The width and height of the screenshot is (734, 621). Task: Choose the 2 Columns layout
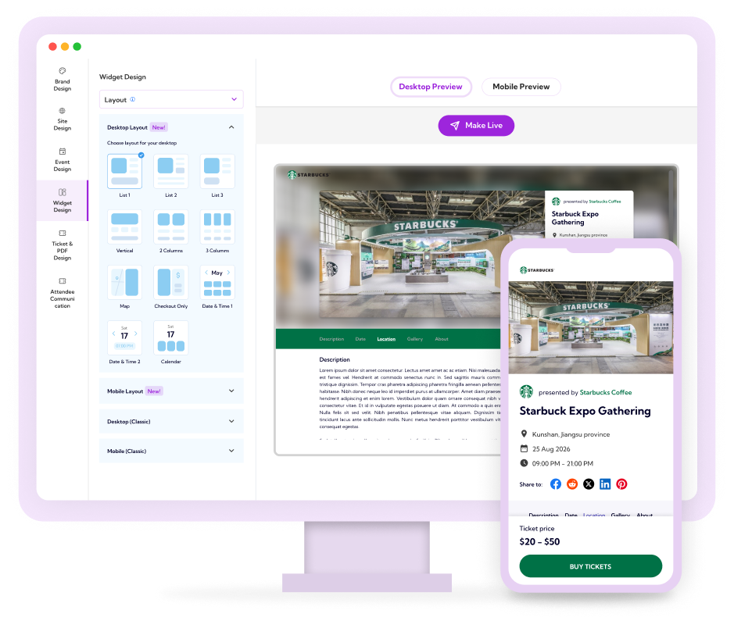tap(171, 227)
